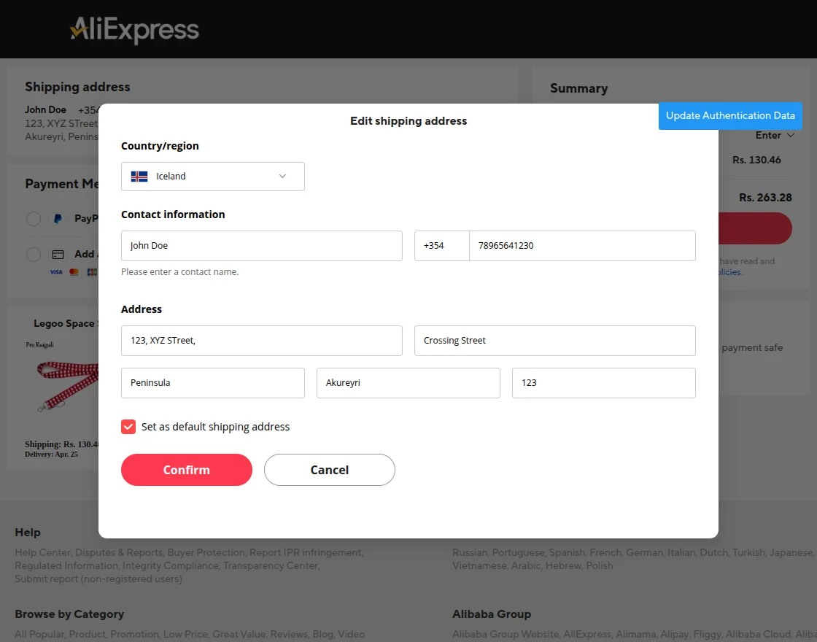Click the AliExpress logo
This screenshot has height=642, width=817.
coord(134,29)
